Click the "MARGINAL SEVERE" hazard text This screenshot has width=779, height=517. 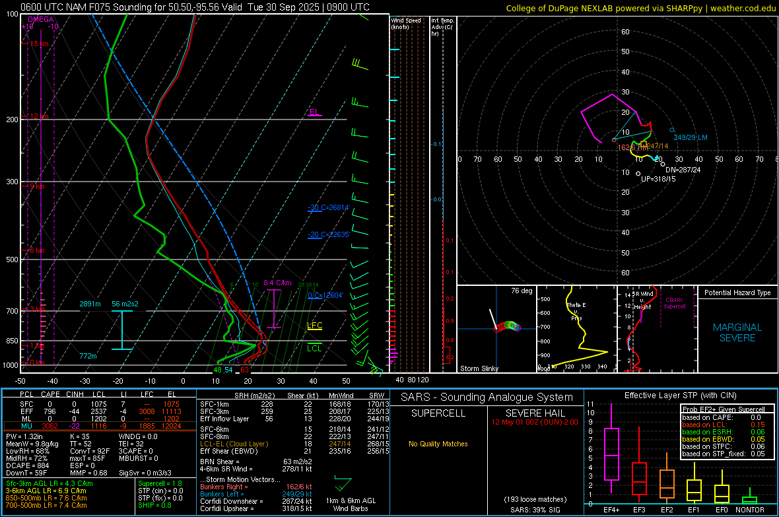[737, 333]
